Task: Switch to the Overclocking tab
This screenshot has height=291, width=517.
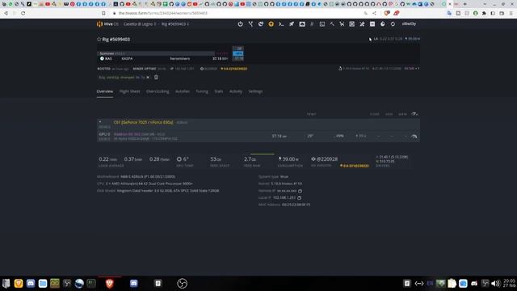Action: [x=158, y=91]
